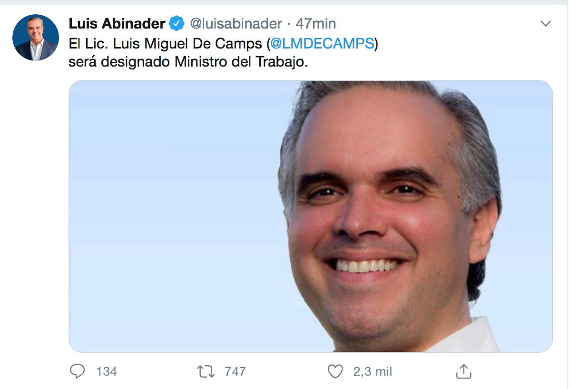Click the dot separator before 47min
The height and width of the screenshot is (389, 571).
point(289,23)
